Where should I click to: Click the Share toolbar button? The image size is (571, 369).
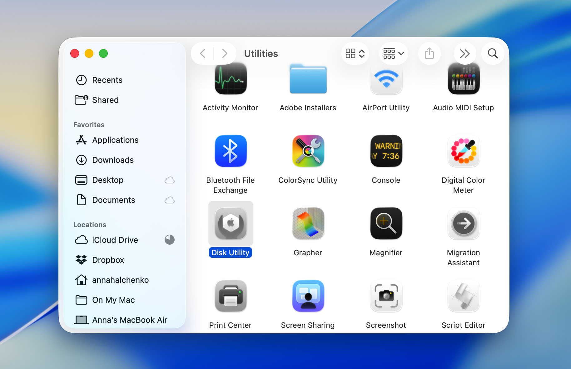click(x=429, y=53)
